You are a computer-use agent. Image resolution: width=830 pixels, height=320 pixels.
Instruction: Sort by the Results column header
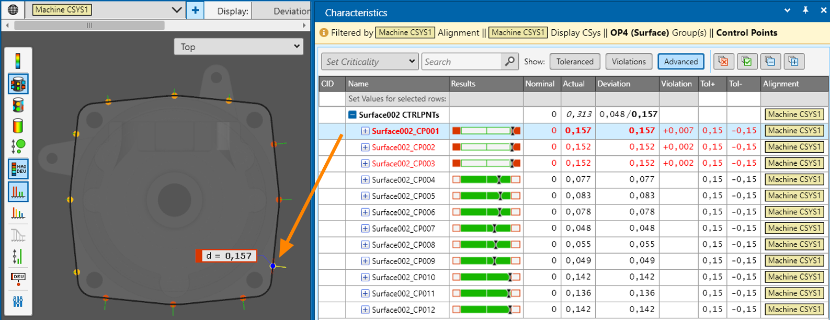486,84
